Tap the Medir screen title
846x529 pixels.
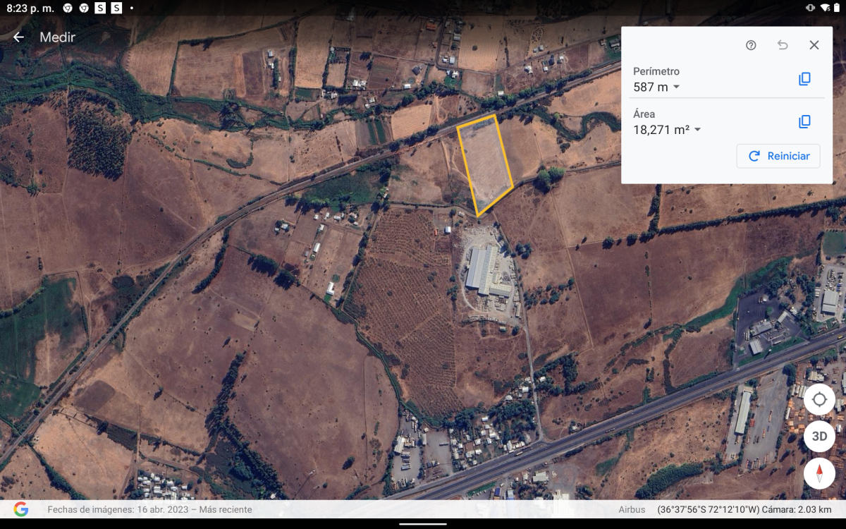pos(57,37)
